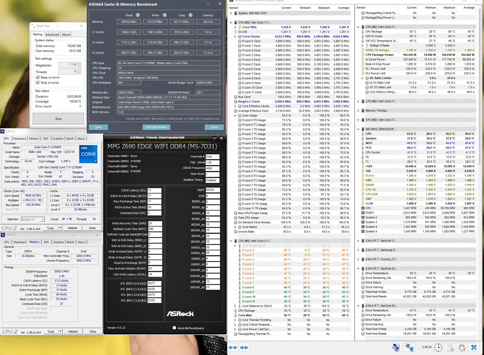Click the RAM Test title bar app icon
This screenshot has width=484, height=355.
33,26
